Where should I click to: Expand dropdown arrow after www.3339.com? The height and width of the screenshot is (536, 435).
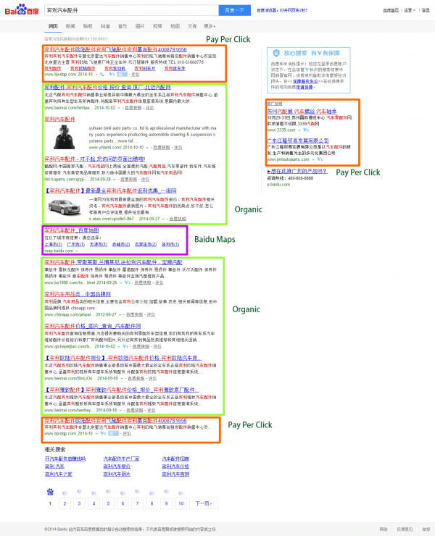click(299, 130)
